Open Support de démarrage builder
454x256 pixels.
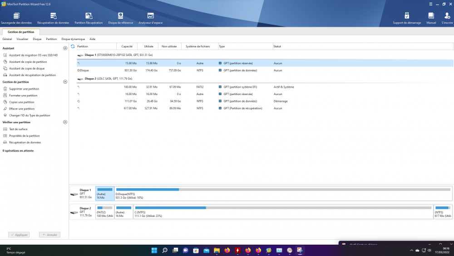pyautogui.click(x=407, y=16)
